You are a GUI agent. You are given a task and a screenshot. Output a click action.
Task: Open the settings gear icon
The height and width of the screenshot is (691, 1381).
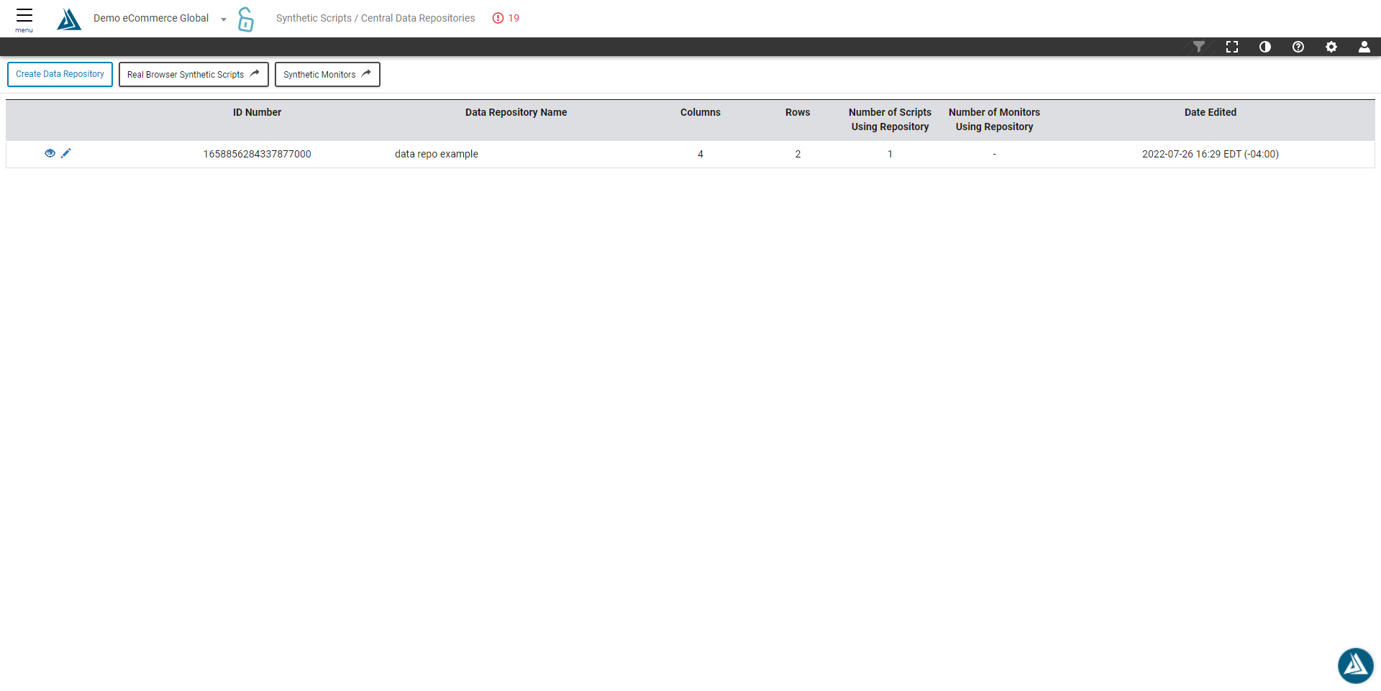(1331, 47)
